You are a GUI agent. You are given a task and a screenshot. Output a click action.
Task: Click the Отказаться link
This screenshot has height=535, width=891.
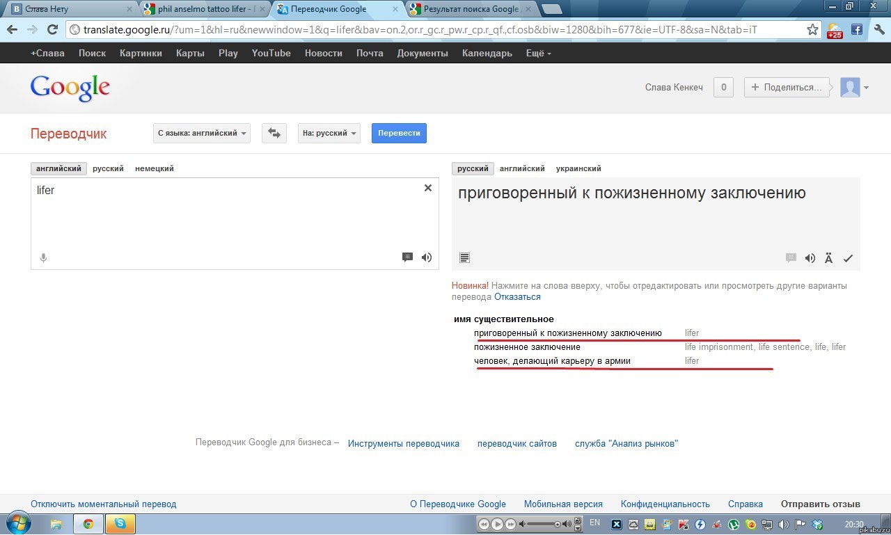pos(517,297)
